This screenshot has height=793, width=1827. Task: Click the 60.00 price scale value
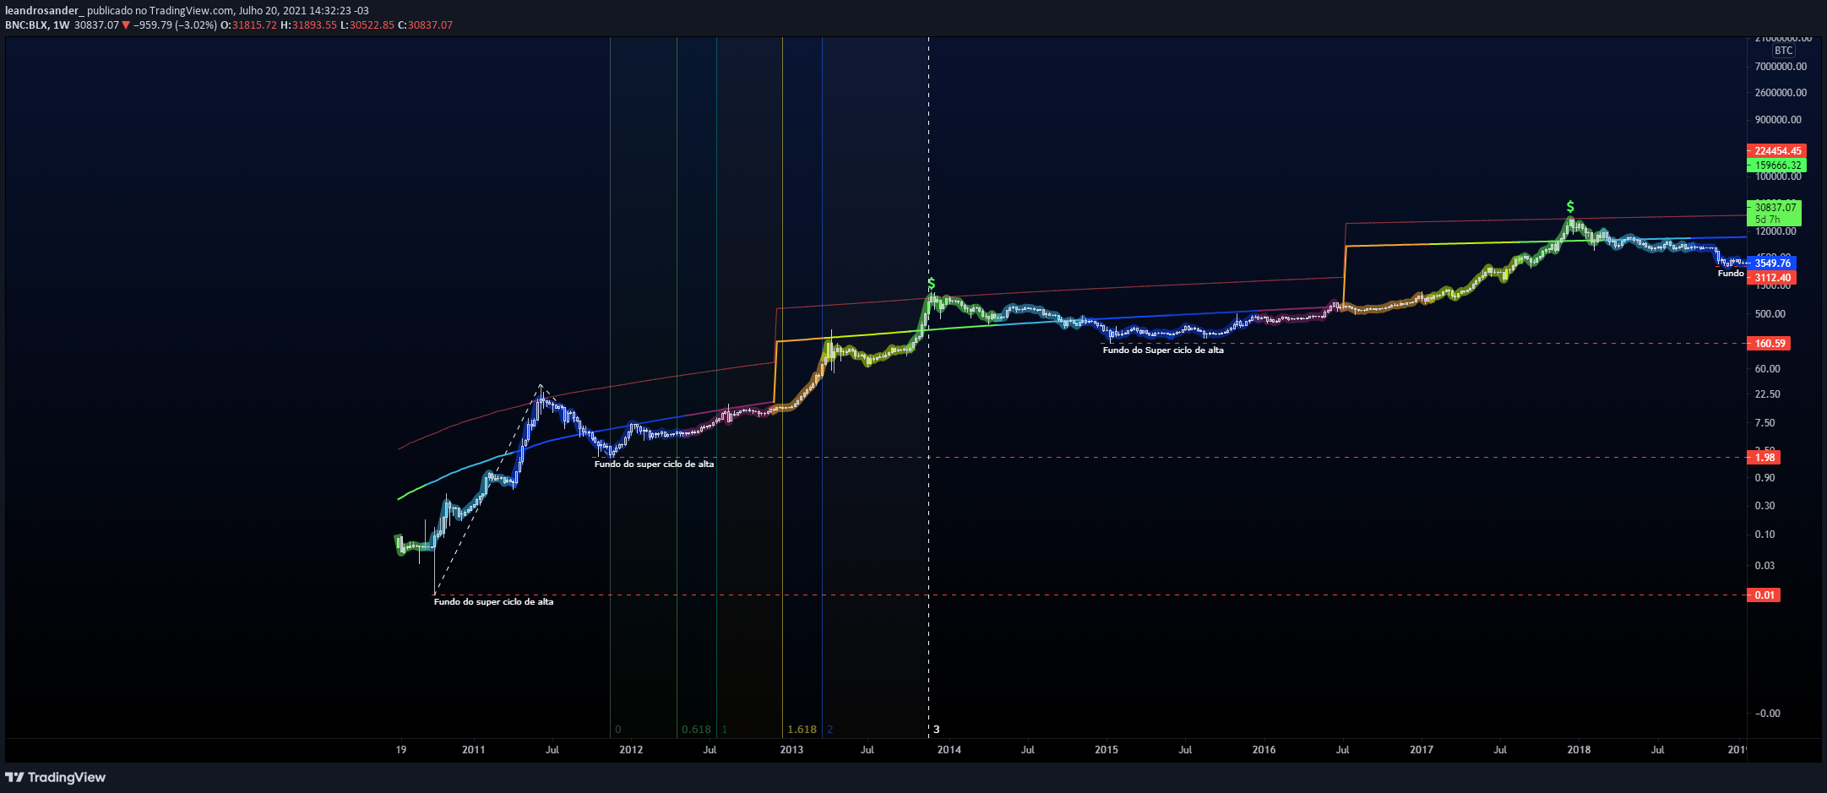coord(1768,369)
